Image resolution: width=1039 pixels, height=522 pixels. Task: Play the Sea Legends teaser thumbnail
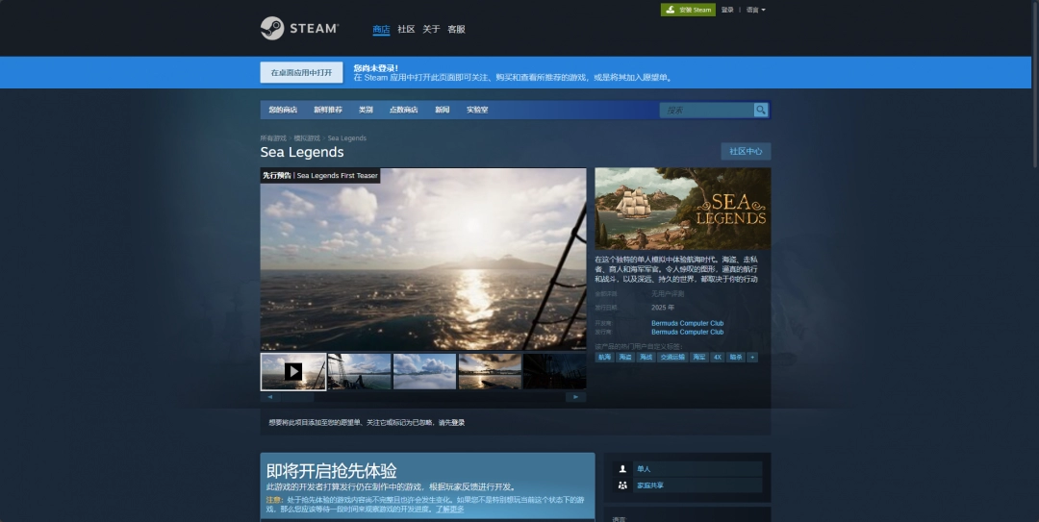tap(293, 371)
